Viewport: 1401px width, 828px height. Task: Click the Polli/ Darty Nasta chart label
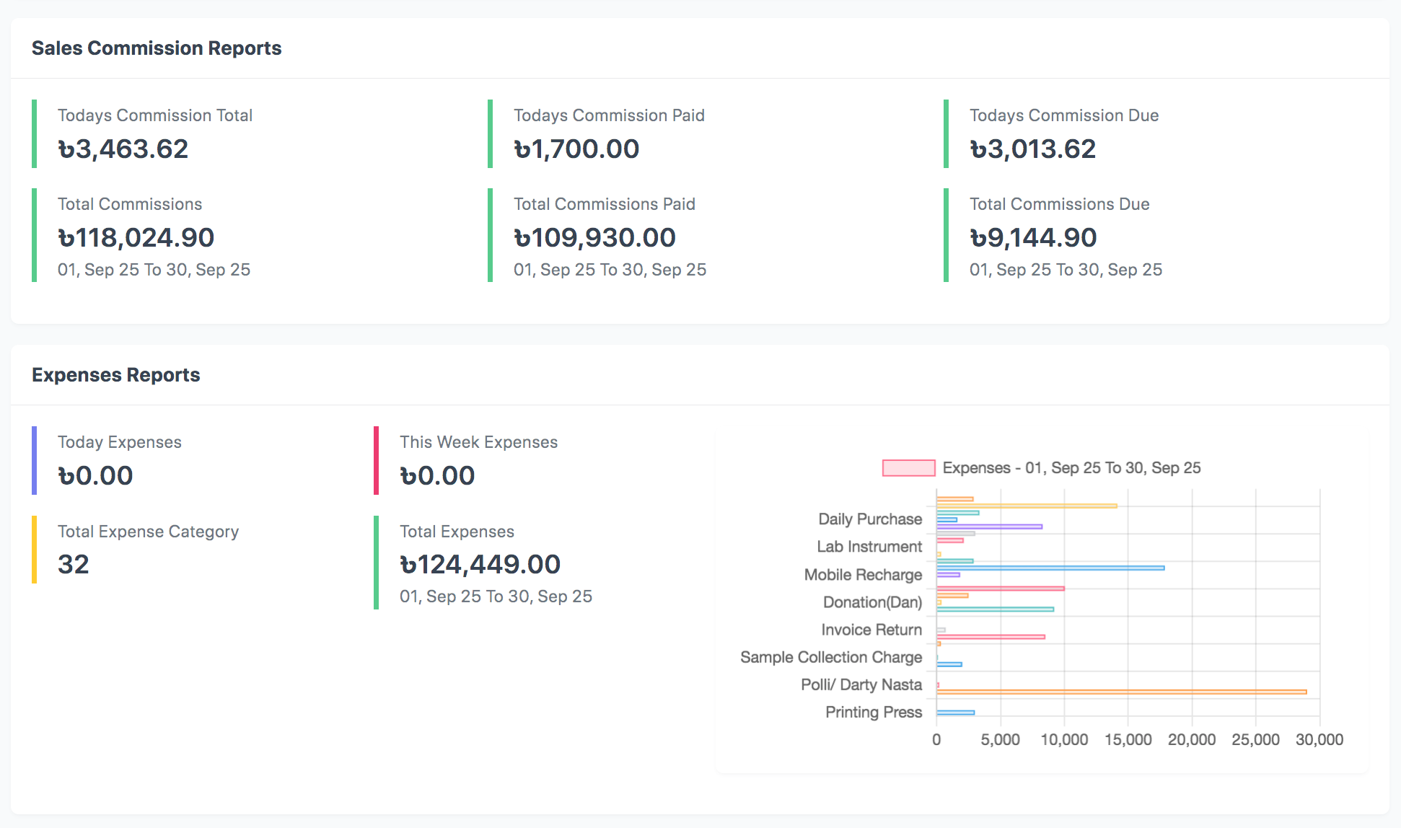861,684
